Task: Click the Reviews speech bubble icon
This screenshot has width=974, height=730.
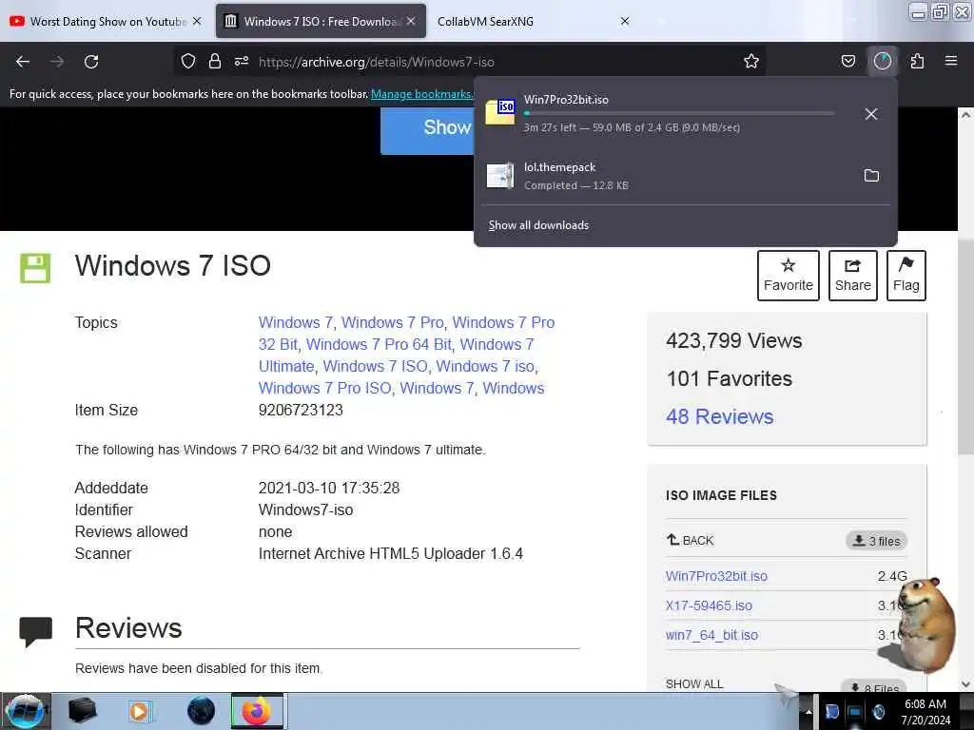Action: click(35, 632)
